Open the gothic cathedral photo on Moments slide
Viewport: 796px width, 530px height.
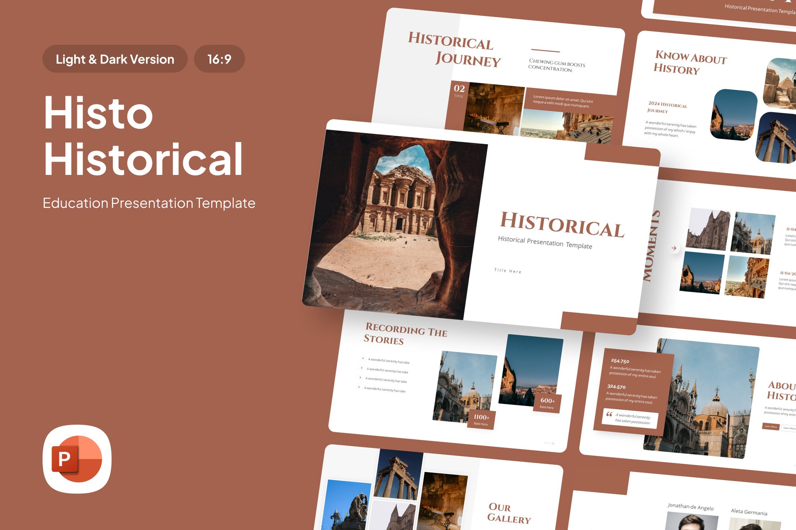pos(708,229)
